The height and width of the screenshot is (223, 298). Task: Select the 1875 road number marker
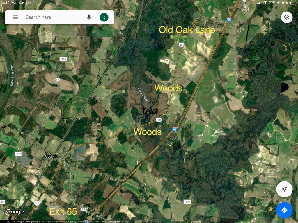point(63,59)
